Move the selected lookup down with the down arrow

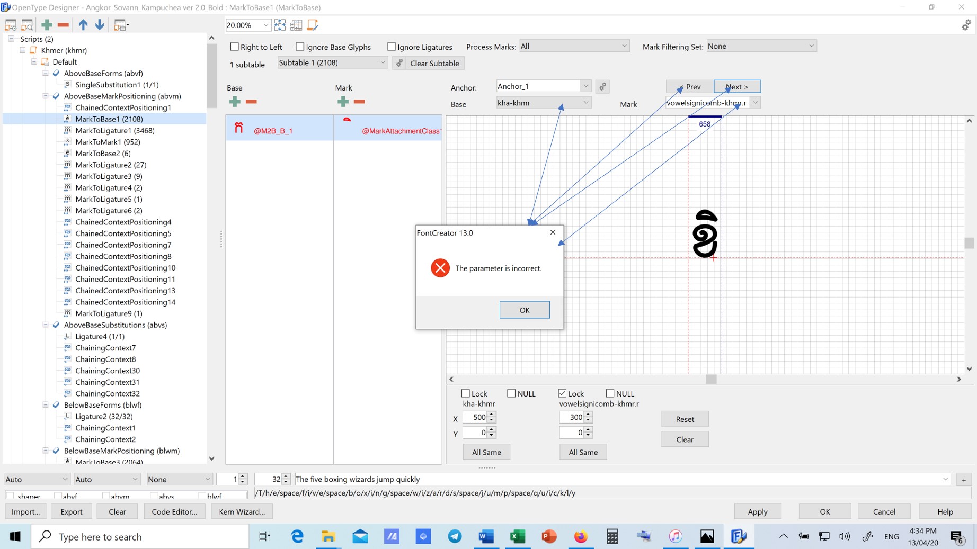[100, 24]
